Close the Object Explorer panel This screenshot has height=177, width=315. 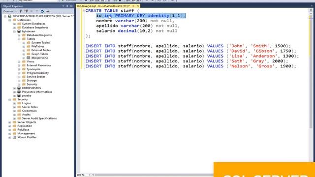coord(71,6)
